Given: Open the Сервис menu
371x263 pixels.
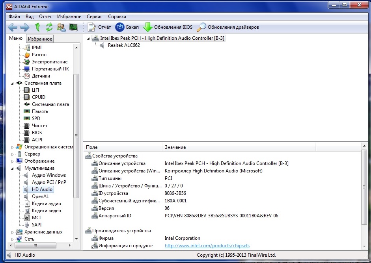Looking at the screenshot, I should click(94, 17).
